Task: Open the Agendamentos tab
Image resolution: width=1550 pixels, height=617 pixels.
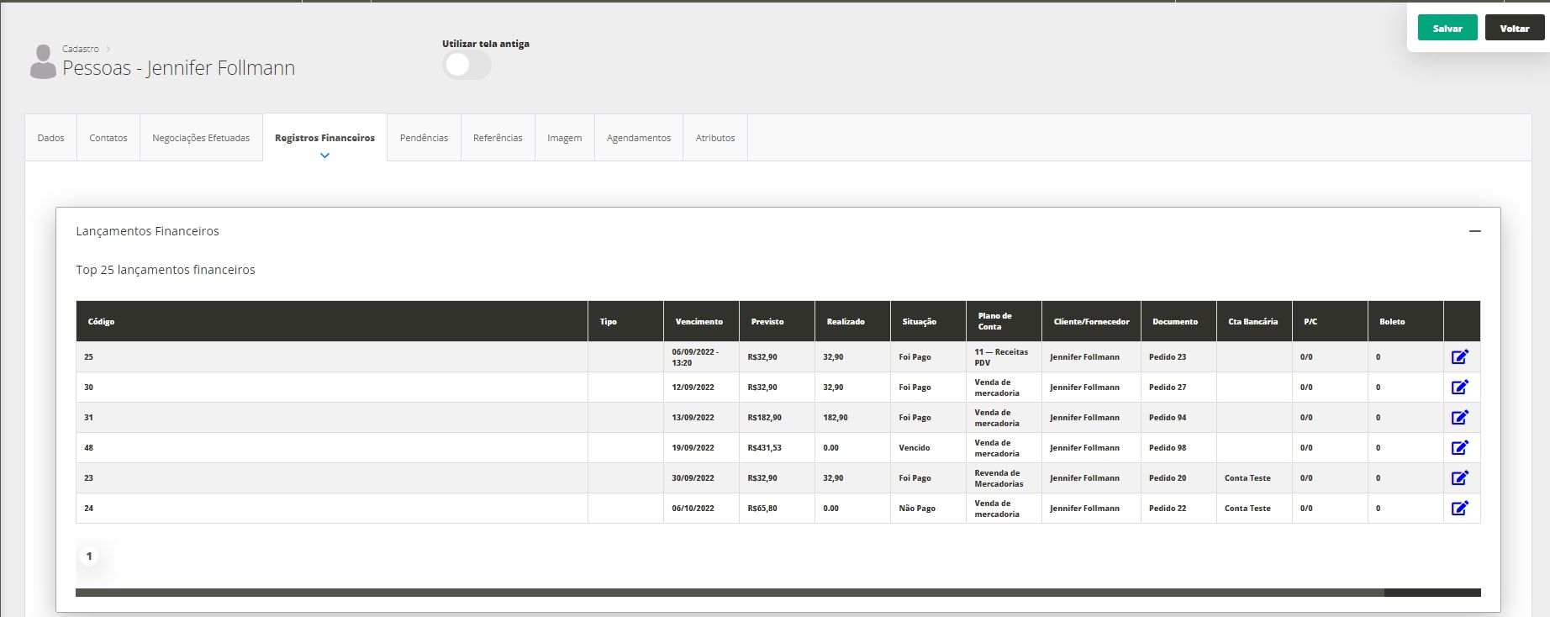Action: pyautogui.click(x=638, y=138)
